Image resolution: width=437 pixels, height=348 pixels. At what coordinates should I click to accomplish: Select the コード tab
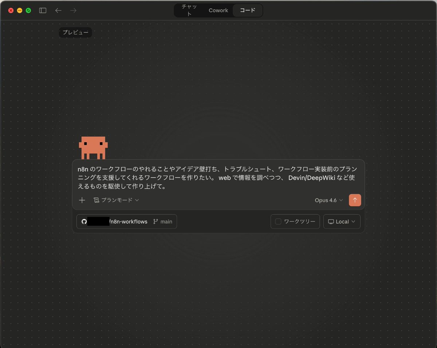247,11
